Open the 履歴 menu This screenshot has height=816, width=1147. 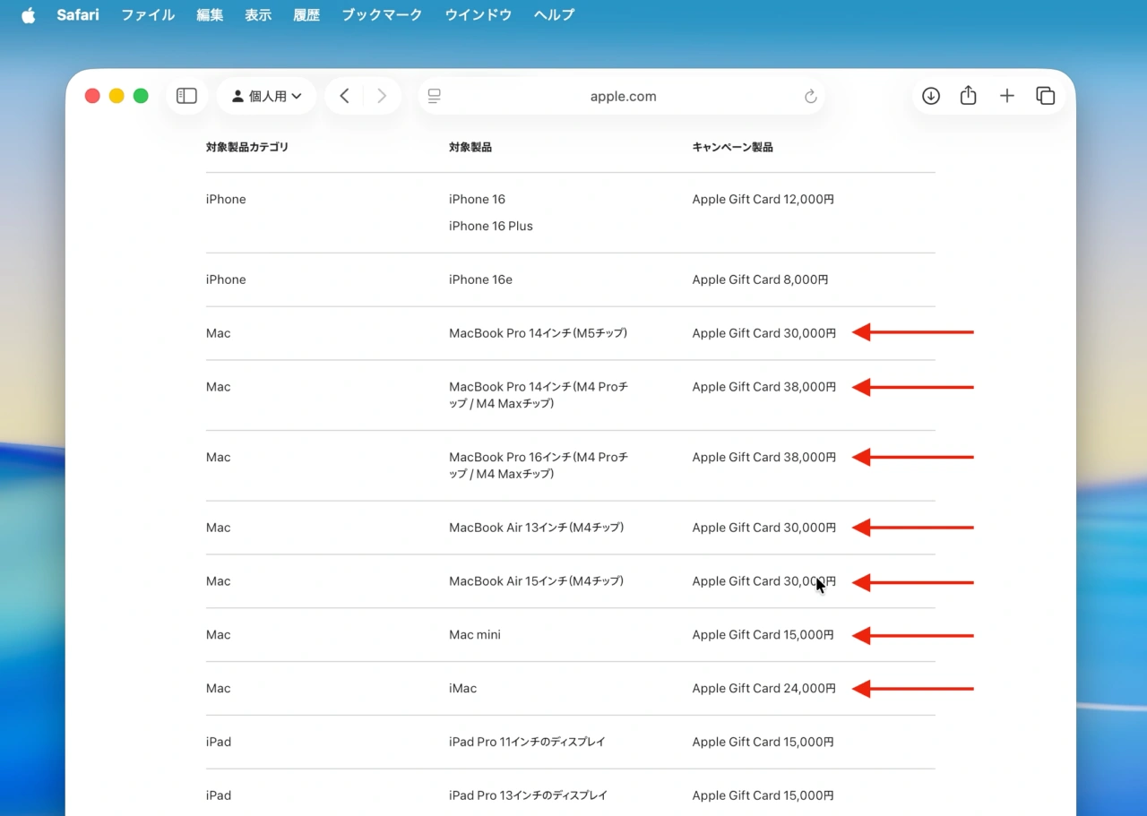point(306,15)
